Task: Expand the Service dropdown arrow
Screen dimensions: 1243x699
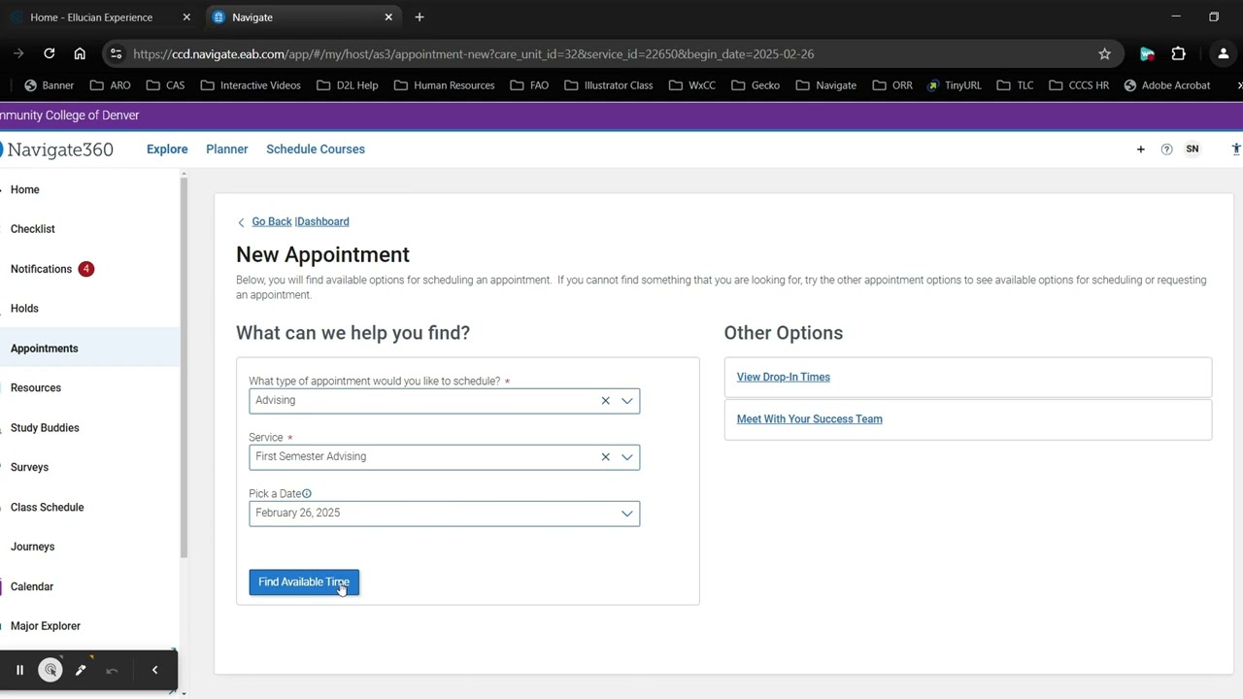Action: 627,457
